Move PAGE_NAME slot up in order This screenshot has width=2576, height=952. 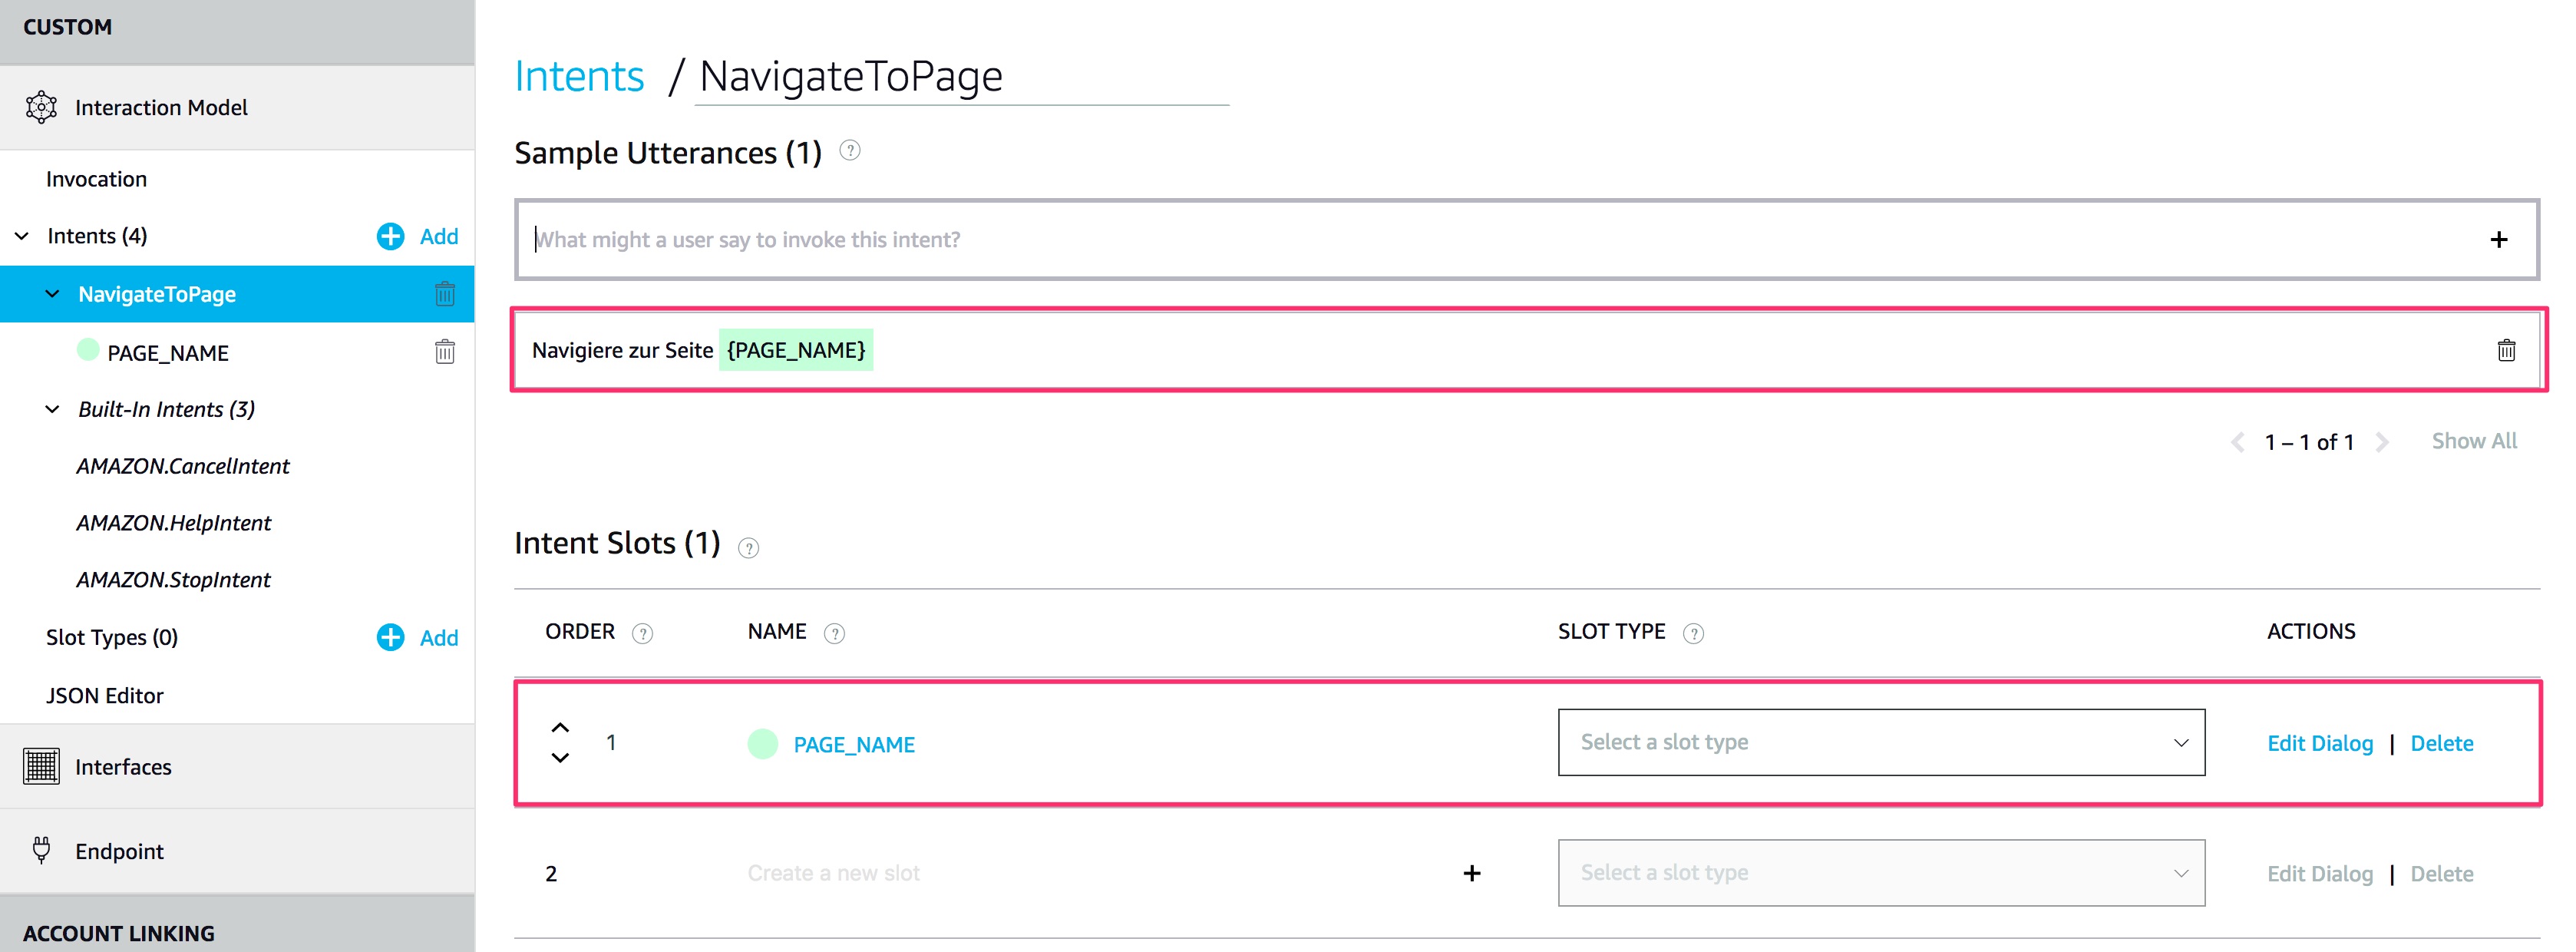(560, 728)
